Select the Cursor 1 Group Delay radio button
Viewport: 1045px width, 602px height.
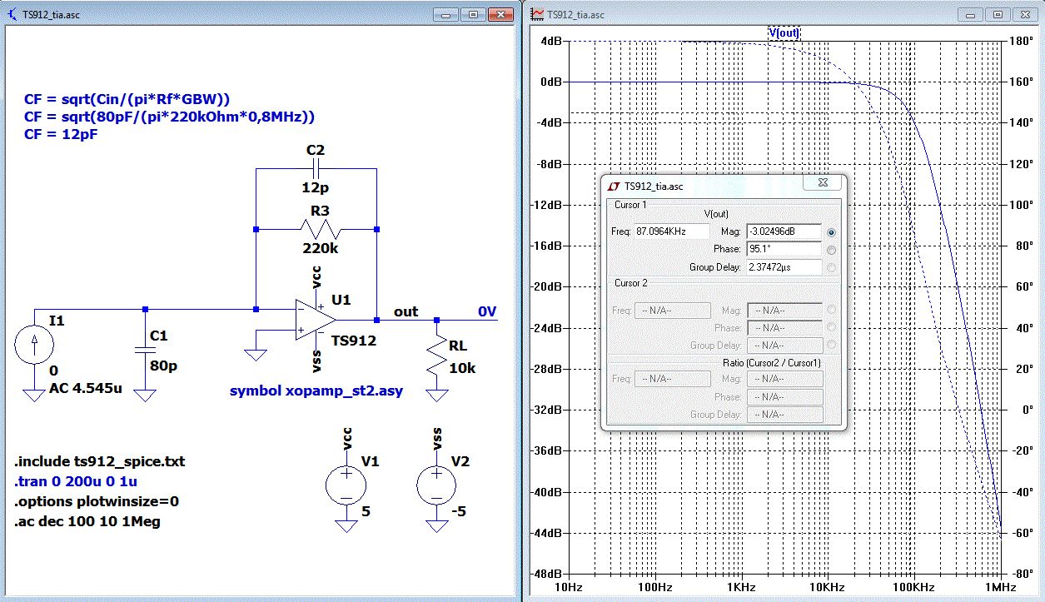[832, 267]
